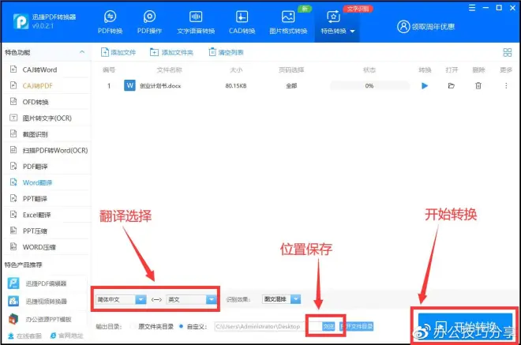Switch to grid view layout icon
This screenshot has width=521, height=345.
coord(508,52)
